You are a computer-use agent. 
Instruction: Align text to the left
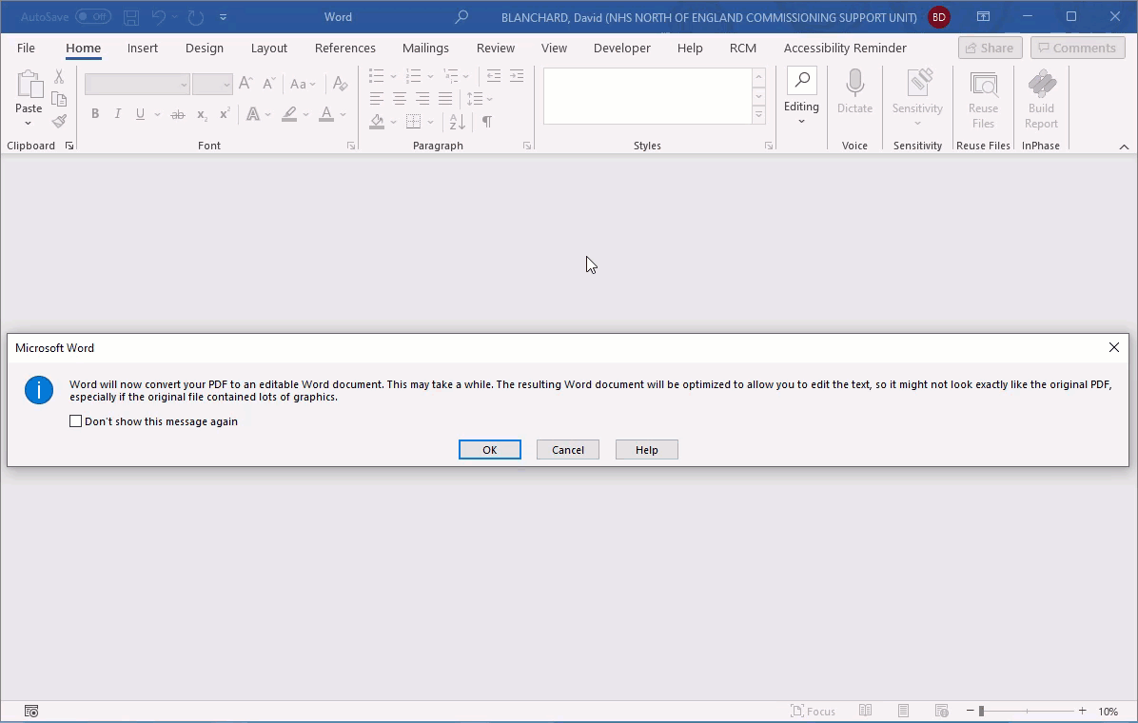tap(376, 99)
